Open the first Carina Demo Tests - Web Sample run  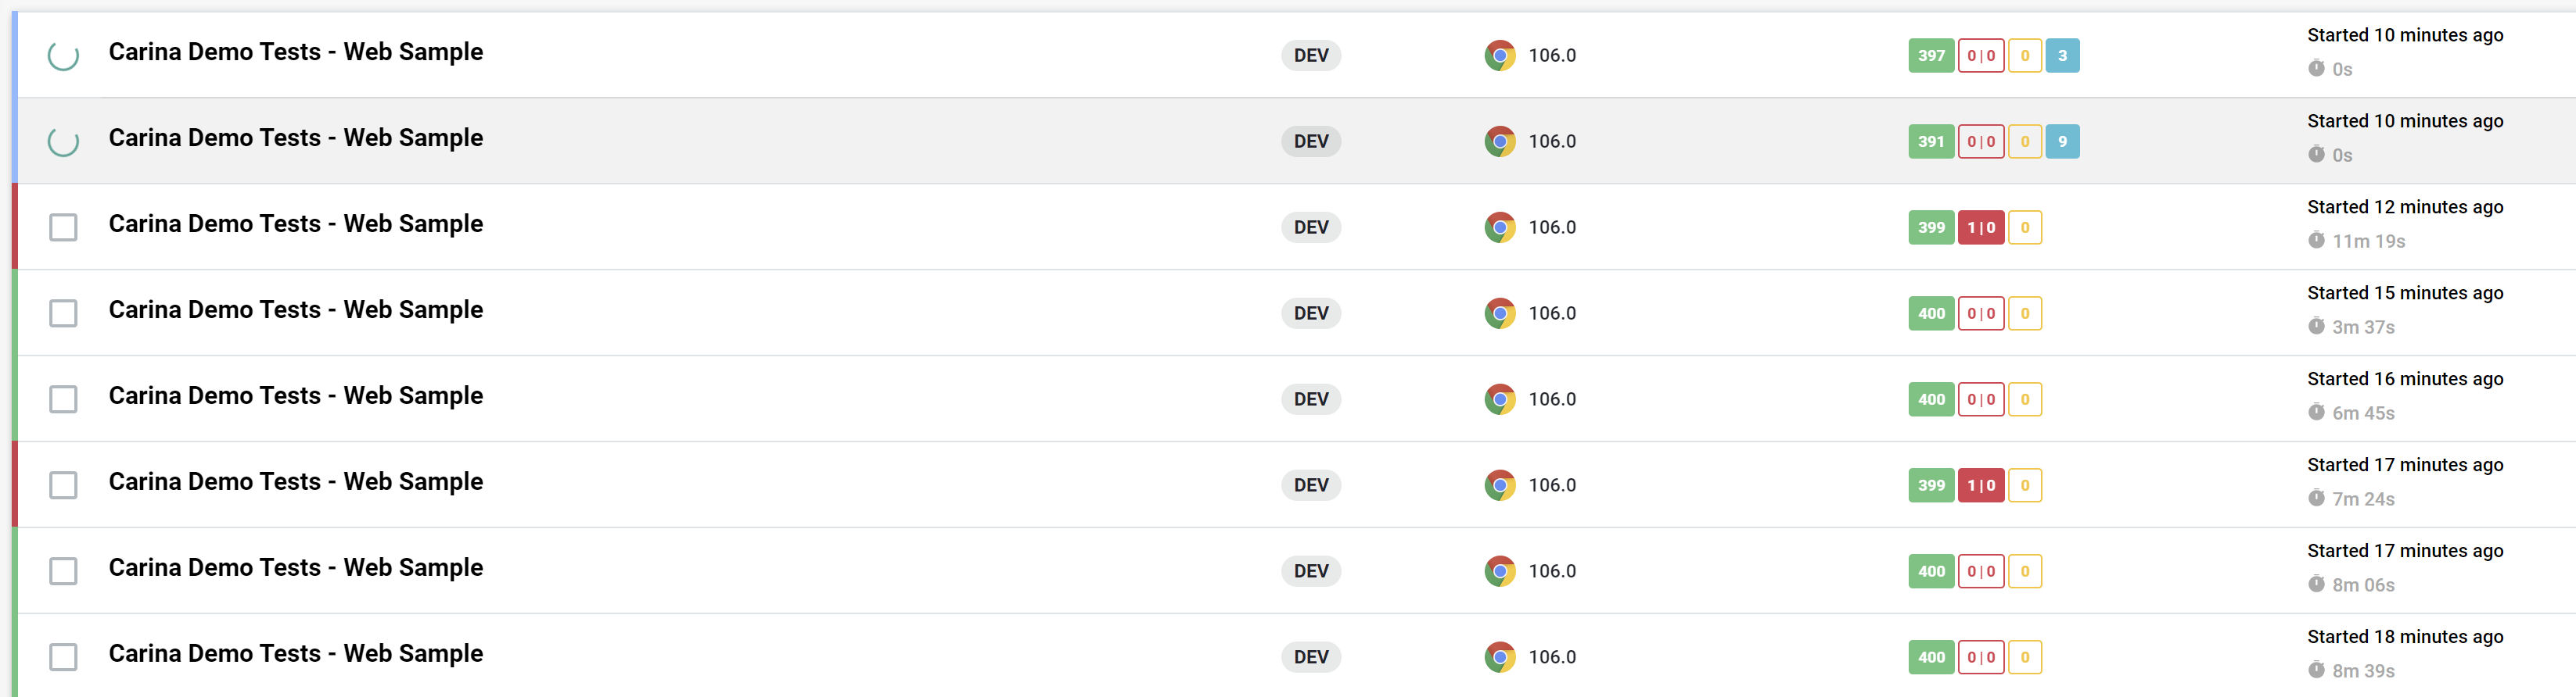[295, 52]
